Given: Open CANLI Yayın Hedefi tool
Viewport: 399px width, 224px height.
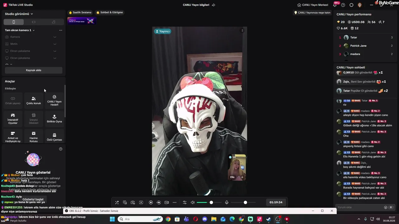Looking at the screenshot, I should coord(54,100).
